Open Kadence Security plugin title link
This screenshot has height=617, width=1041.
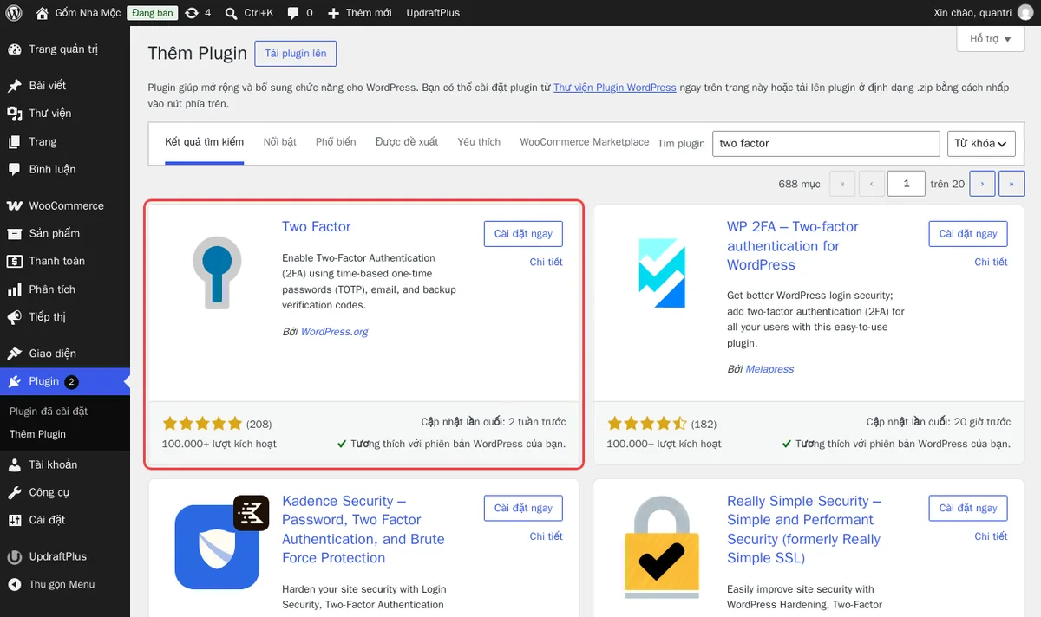tap(363, 529)
